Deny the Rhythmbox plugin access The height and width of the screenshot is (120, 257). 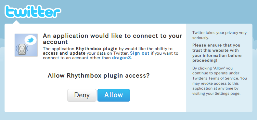(82, 95)
